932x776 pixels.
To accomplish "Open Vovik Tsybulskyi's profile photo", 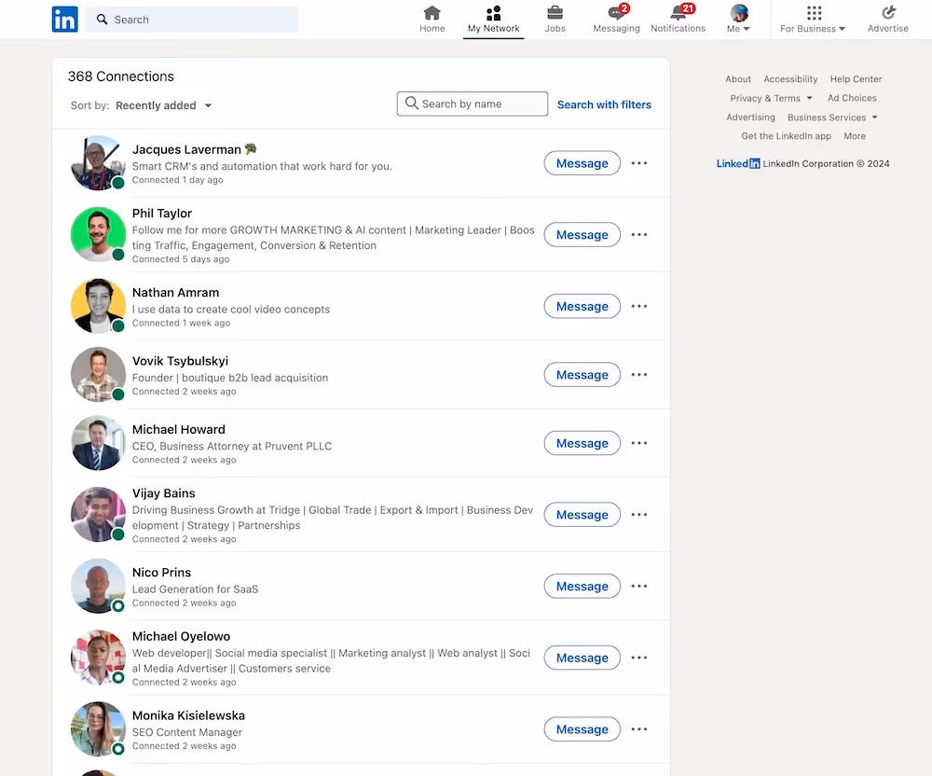I will 98,375.
